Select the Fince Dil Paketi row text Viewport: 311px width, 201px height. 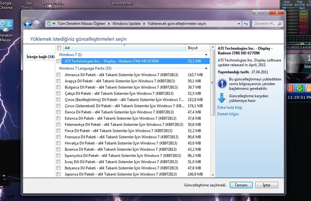119,131
